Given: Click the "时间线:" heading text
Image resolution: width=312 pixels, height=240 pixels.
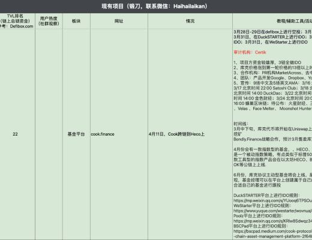Looking at the screenshot, I should click(241, 124).
